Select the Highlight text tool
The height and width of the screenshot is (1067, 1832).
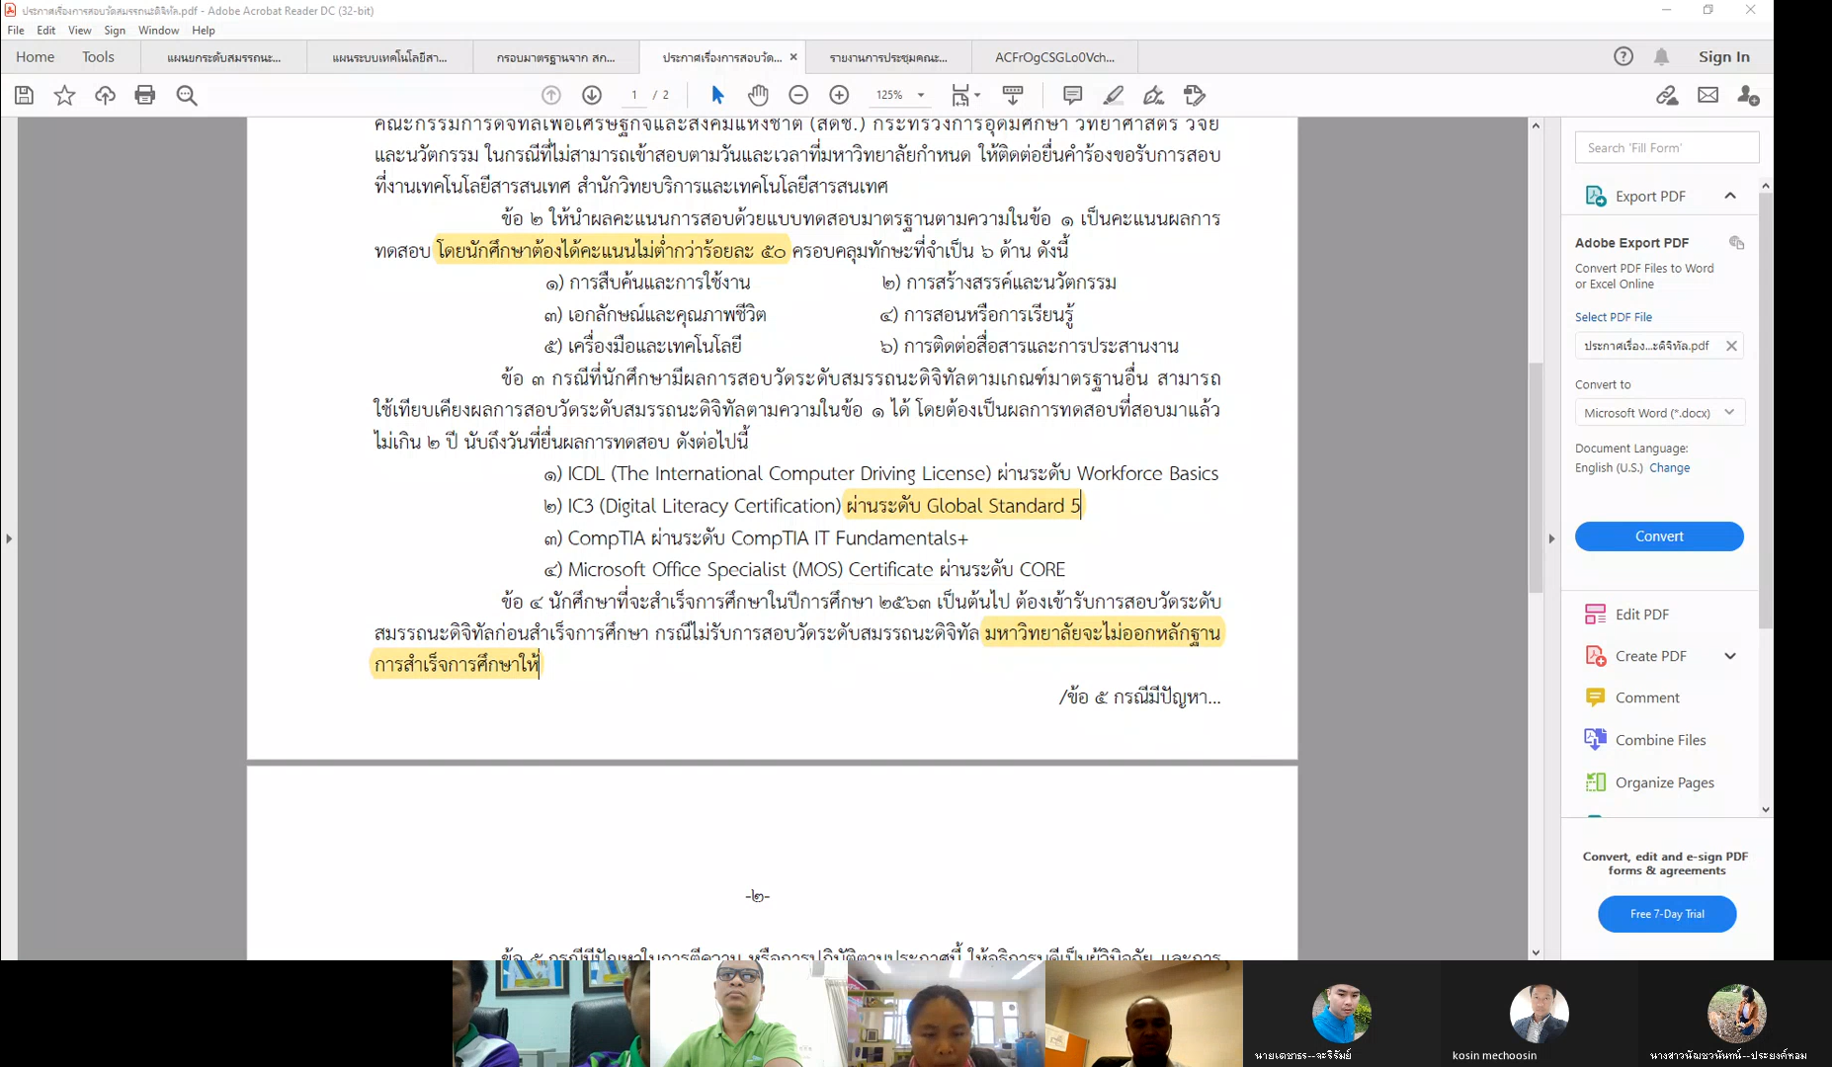[x=1114, y=95]
